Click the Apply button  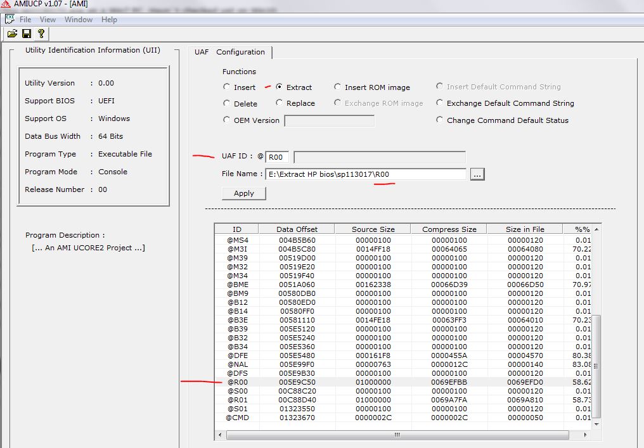[244, 193]
